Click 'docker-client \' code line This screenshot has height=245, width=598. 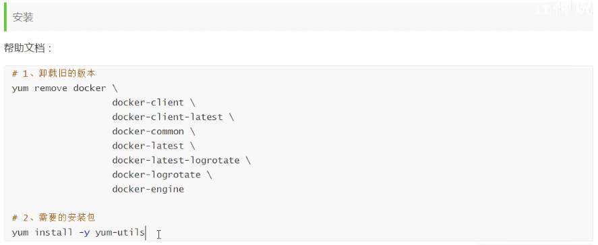pos(154,103)
